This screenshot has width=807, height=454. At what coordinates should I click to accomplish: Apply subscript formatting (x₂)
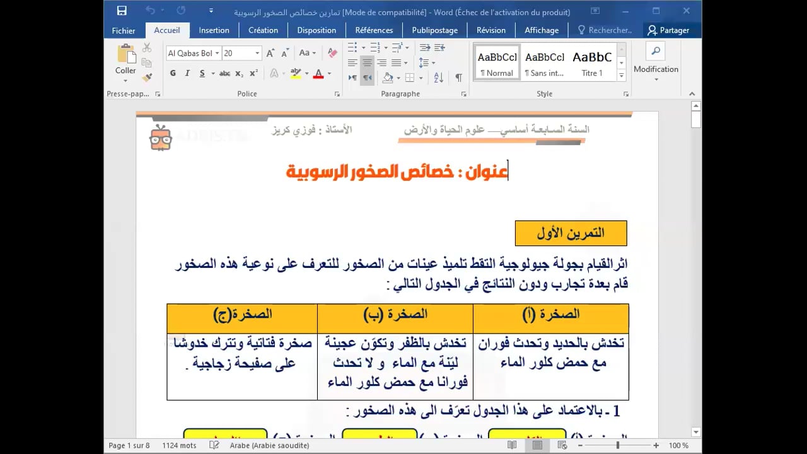click(239, 73)
